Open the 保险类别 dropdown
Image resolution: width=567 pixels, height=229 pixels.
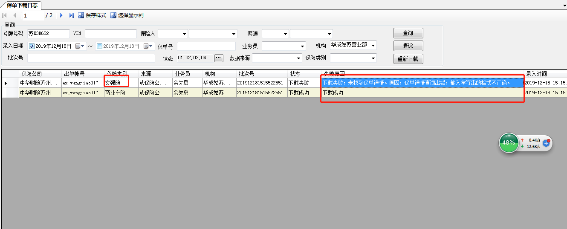373,58
